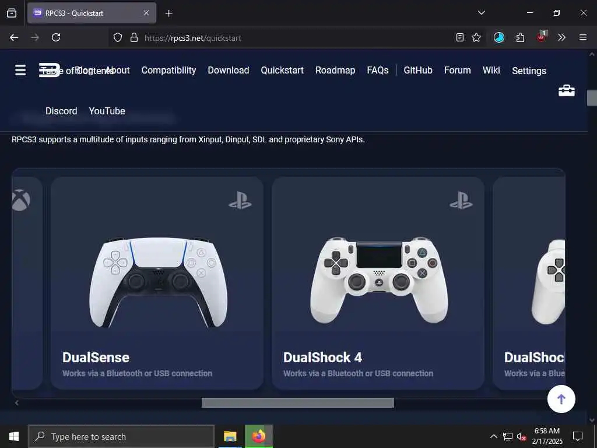The image size is (597, 448).
Task: Open a new browser tab
Action: coord(168,13)
